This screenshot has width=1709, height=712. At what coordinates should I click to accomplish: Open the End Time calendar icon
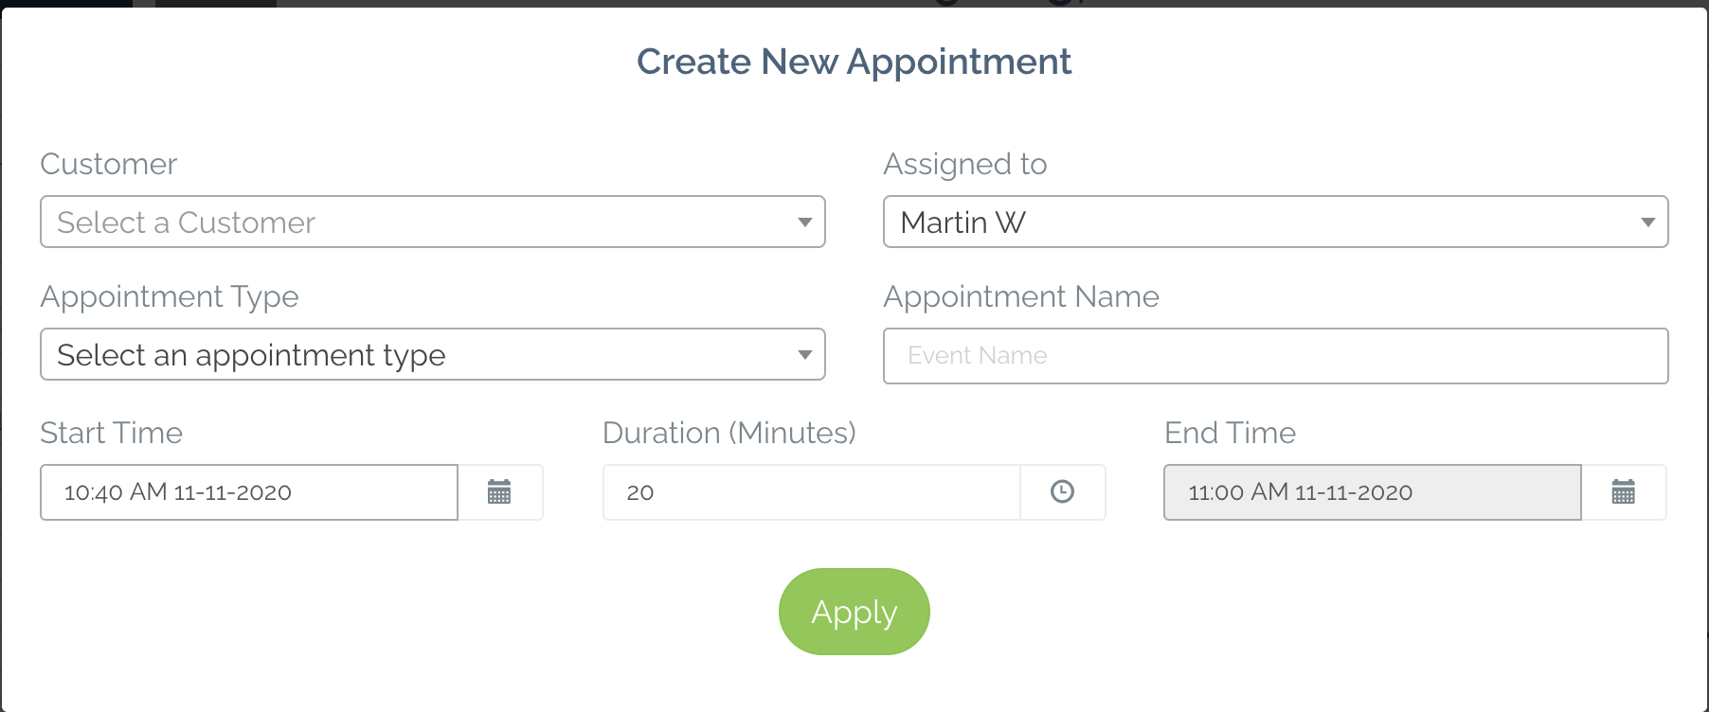pos(1623,492)
